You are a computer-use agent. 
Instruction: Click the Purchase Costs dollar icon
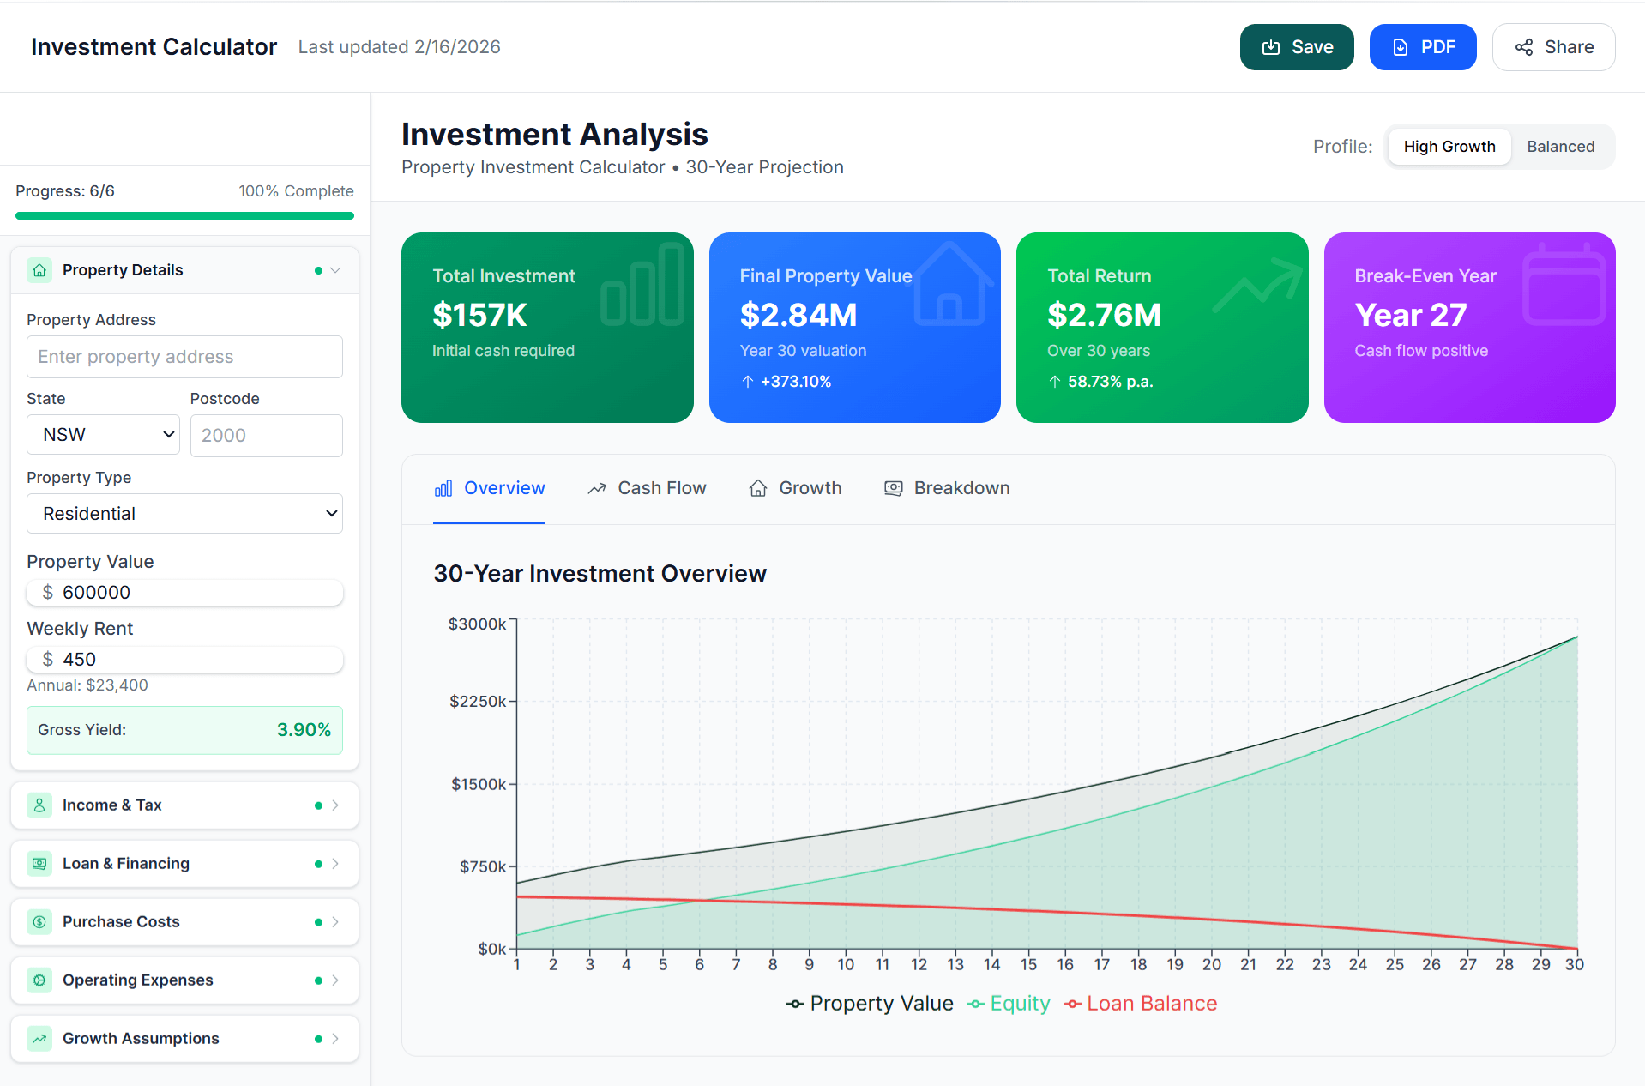coord(39,921)
